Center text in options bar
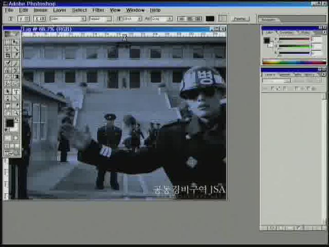The width and height of the screenshot is (329, 247). pos(190,19)
